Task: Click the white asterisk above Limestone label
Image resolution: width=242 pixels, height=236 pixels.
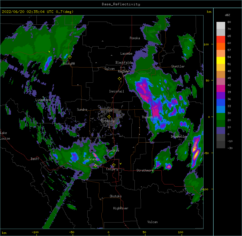Action: click(43, 97)
